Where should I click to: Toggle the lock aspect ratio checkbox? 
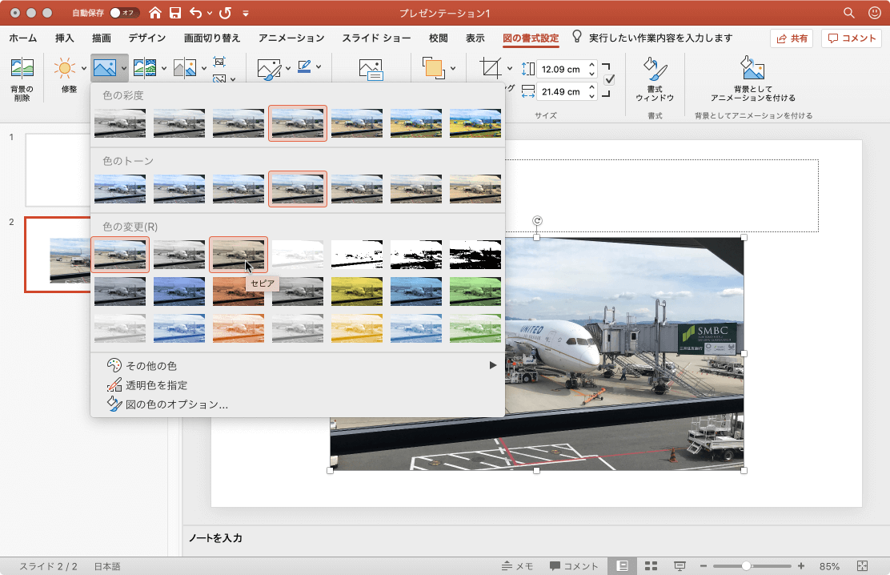click(609, 79)
